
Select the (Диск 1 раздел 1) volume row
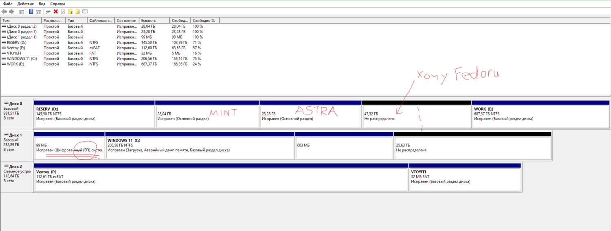point(110,37)
